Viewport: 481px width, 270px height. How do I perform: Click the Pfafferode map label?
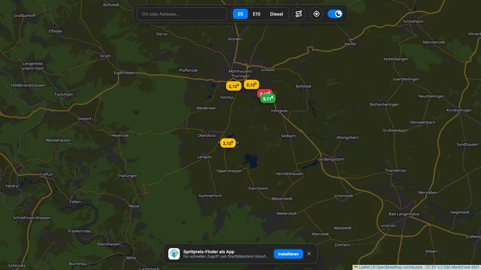(x=188, y=70)
